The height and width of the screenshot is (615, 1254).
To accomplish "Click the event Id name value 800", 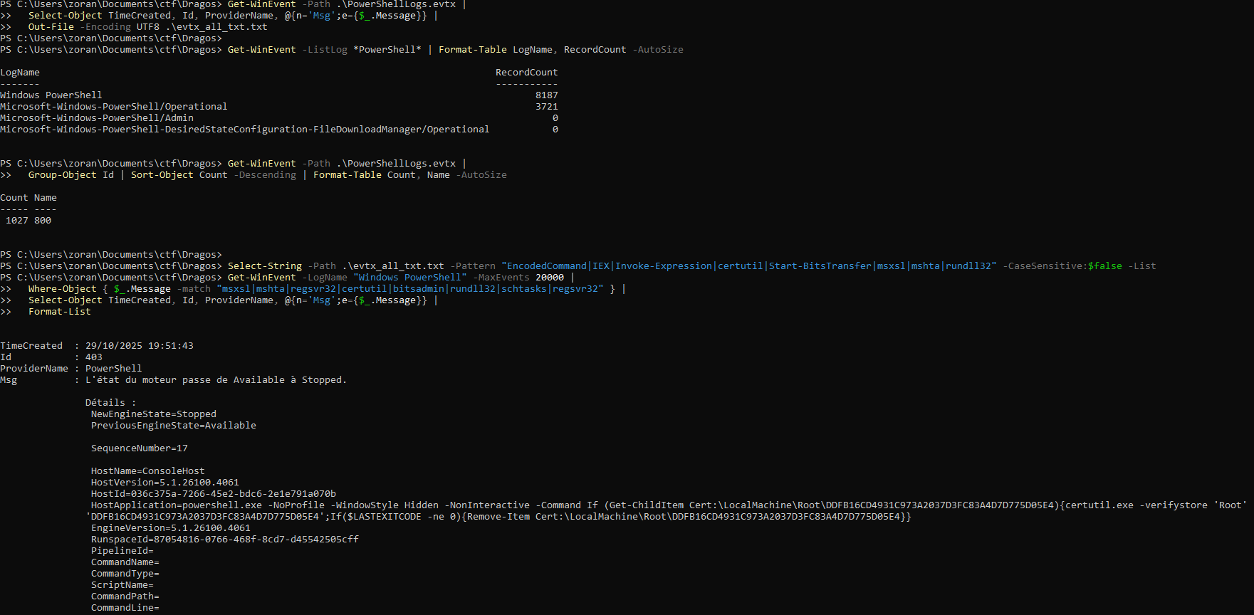I will coord(43,220).
